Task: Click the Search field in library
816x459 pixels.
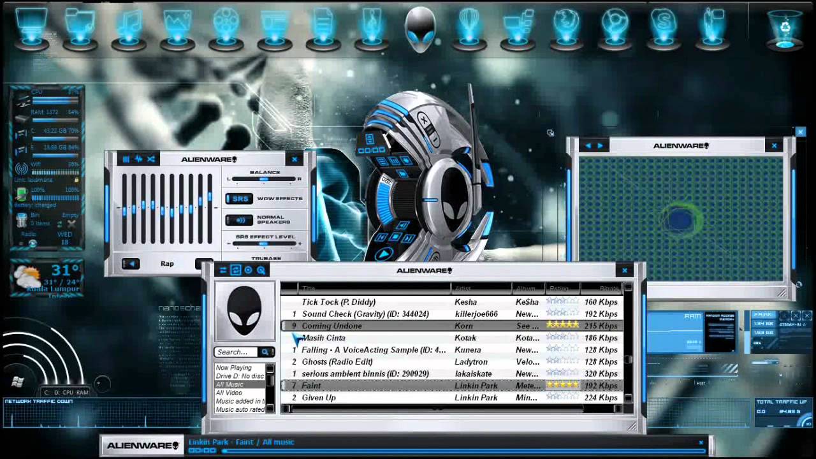Action: tap(237, 352)
